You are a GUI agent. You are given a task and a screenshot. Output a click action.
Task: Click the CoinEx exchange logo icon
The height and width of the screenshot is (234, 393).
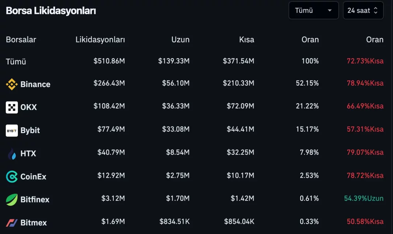click(12, 177)
